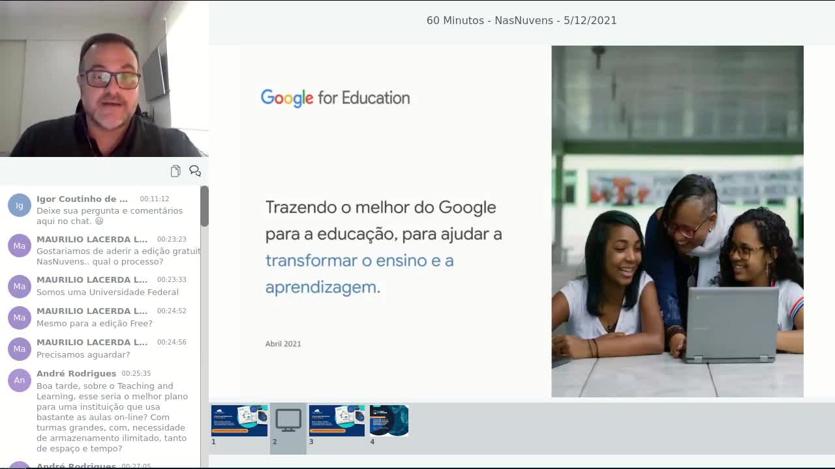Click timestamp 00:24:52

point(172,311)
